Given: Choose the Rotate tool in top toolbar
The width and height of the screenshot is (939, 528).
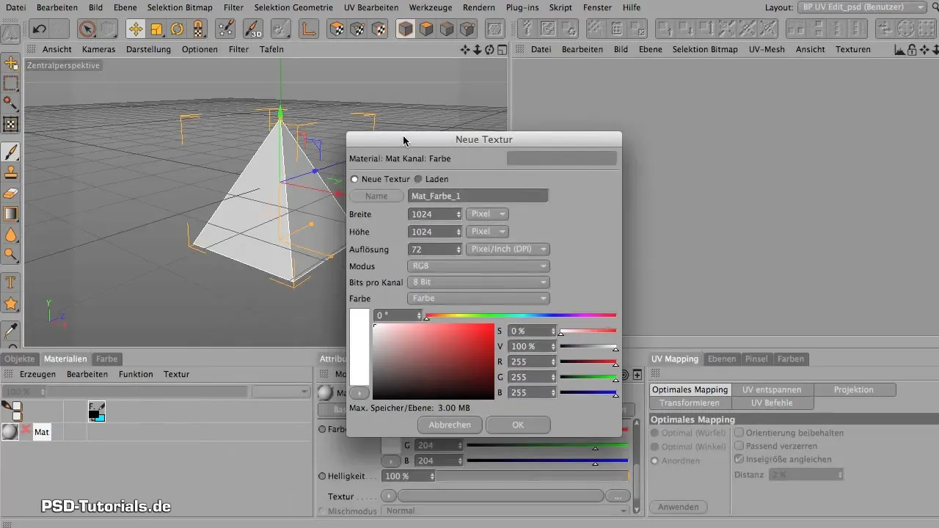Looking at the screenshot, I should [x=178, y=29].
